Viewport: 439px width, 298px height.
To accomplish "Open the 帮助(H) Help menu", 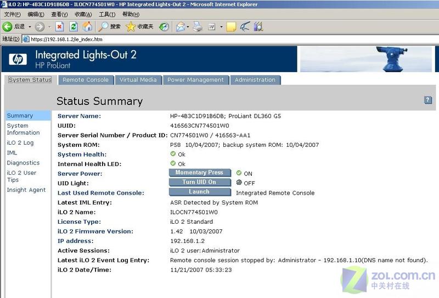I will tap(131, 14).
